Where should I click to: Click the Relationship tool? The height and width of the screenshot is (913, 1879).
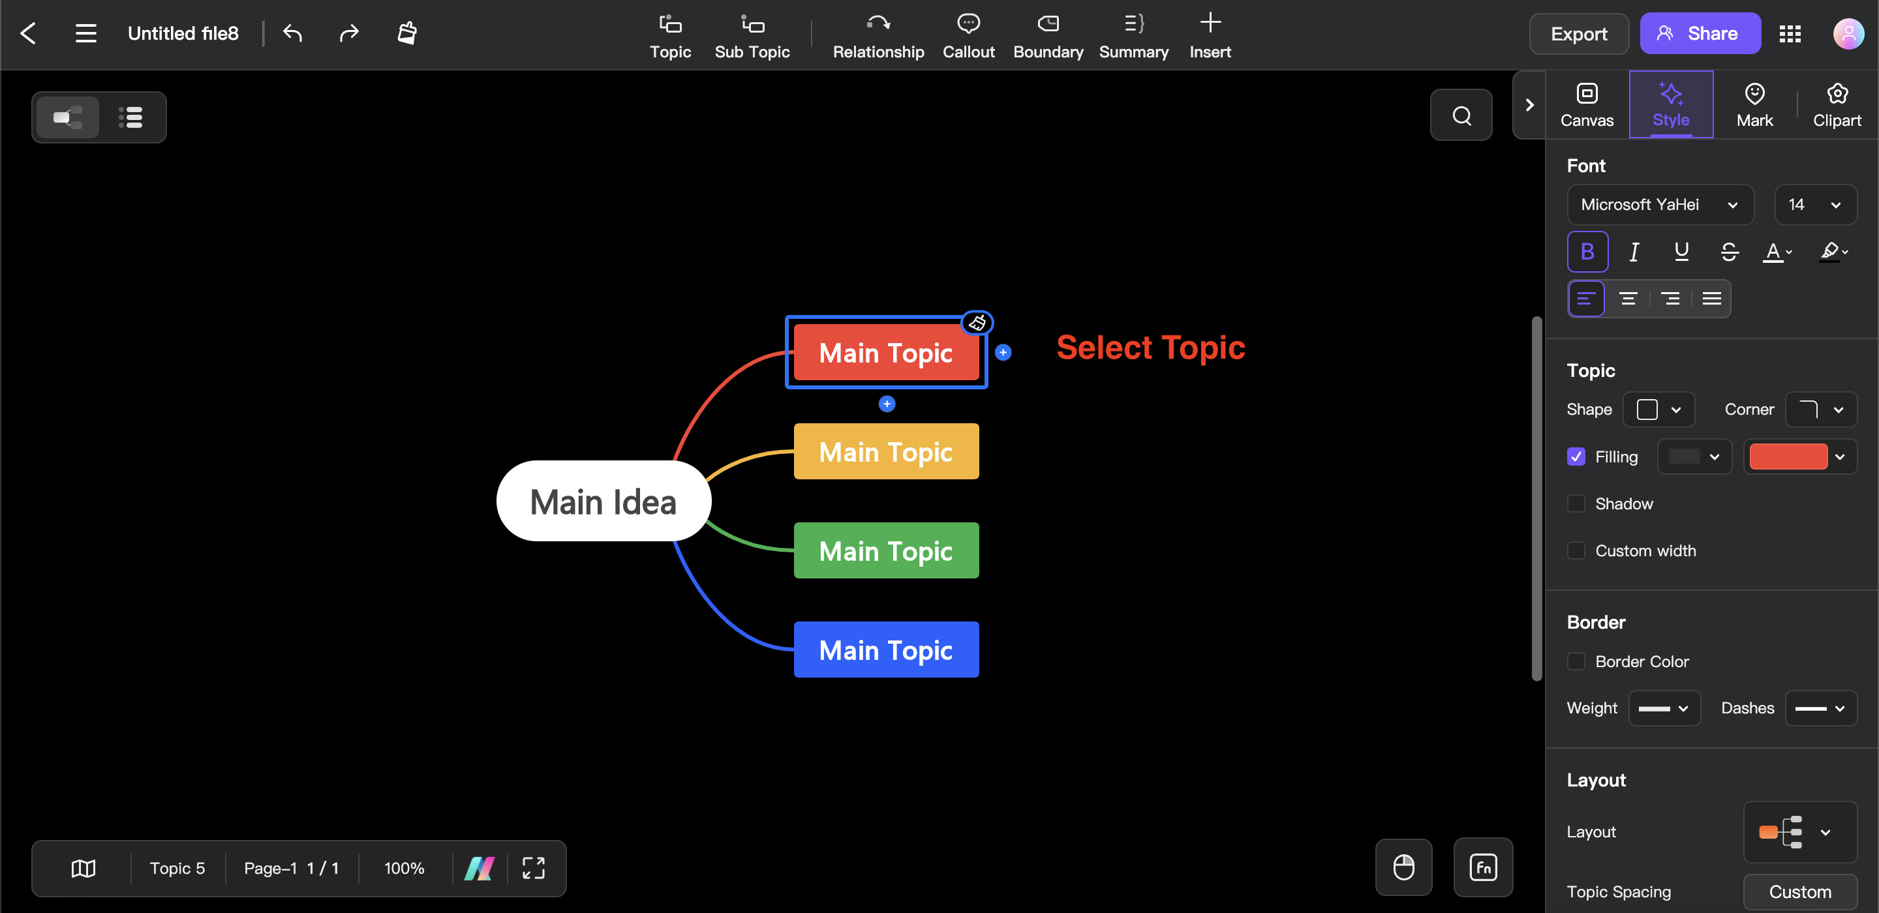tap(879, 33)
